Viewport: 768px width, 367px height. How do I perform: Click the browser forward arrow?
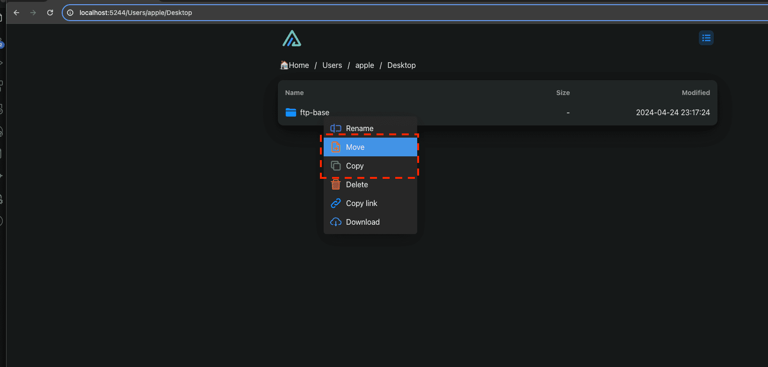click(33, 13)
